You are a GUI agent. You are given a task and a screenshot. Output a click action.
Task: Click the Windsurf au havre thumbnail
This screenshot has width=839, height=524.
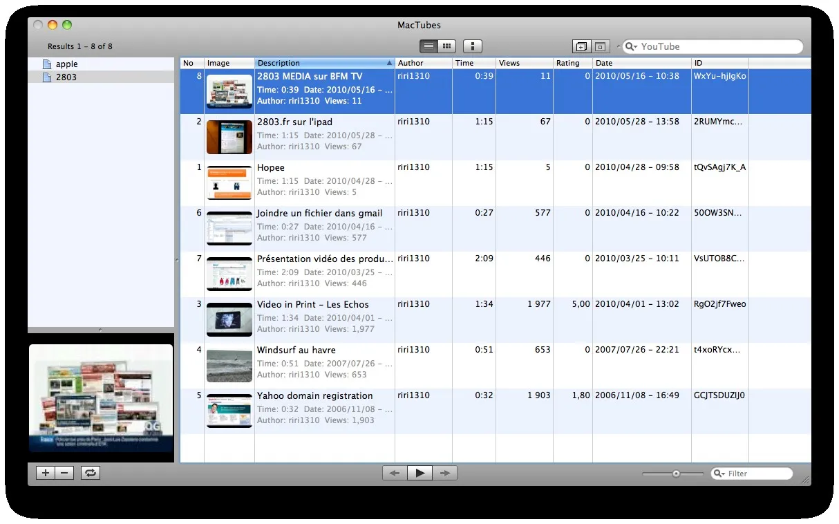pos(229,366)
